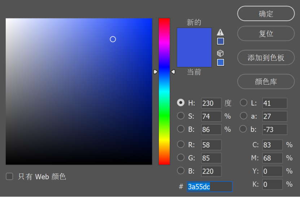
Task: Click the 当前 label below preview
Action: click(194, 72)
